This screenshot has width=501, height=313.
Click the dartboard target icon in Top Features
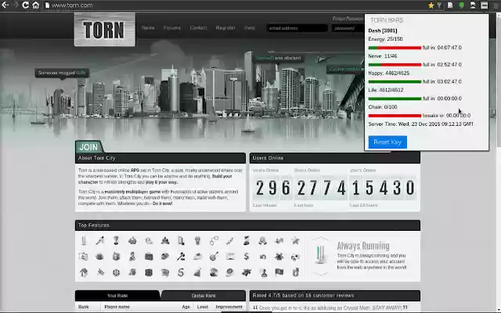tap(214, 257)
